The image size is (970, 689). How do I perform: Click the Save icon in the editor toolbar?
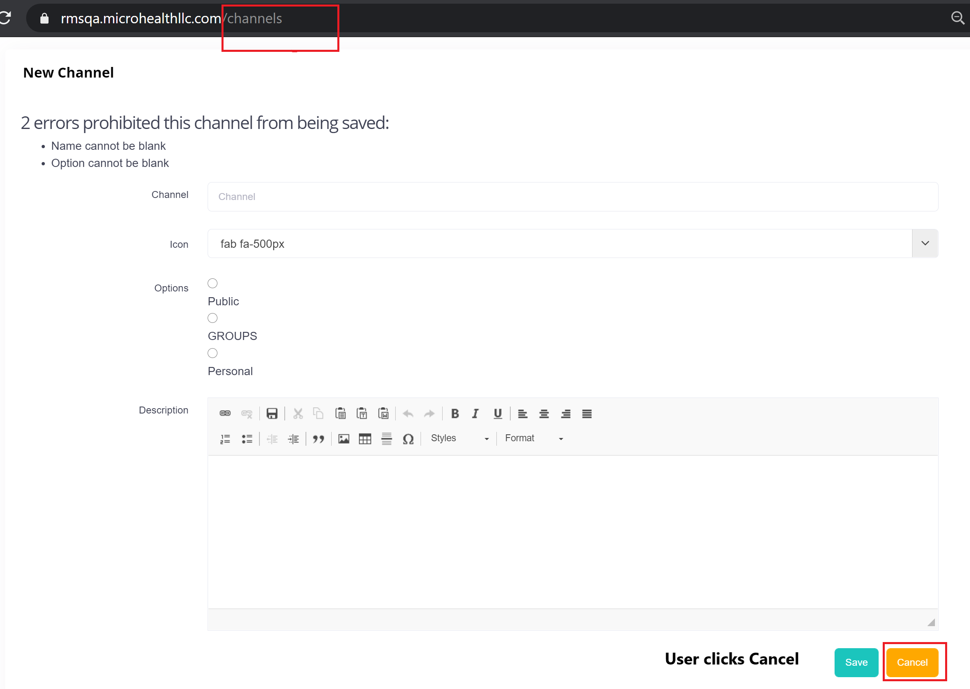click(x=272, y=413)
